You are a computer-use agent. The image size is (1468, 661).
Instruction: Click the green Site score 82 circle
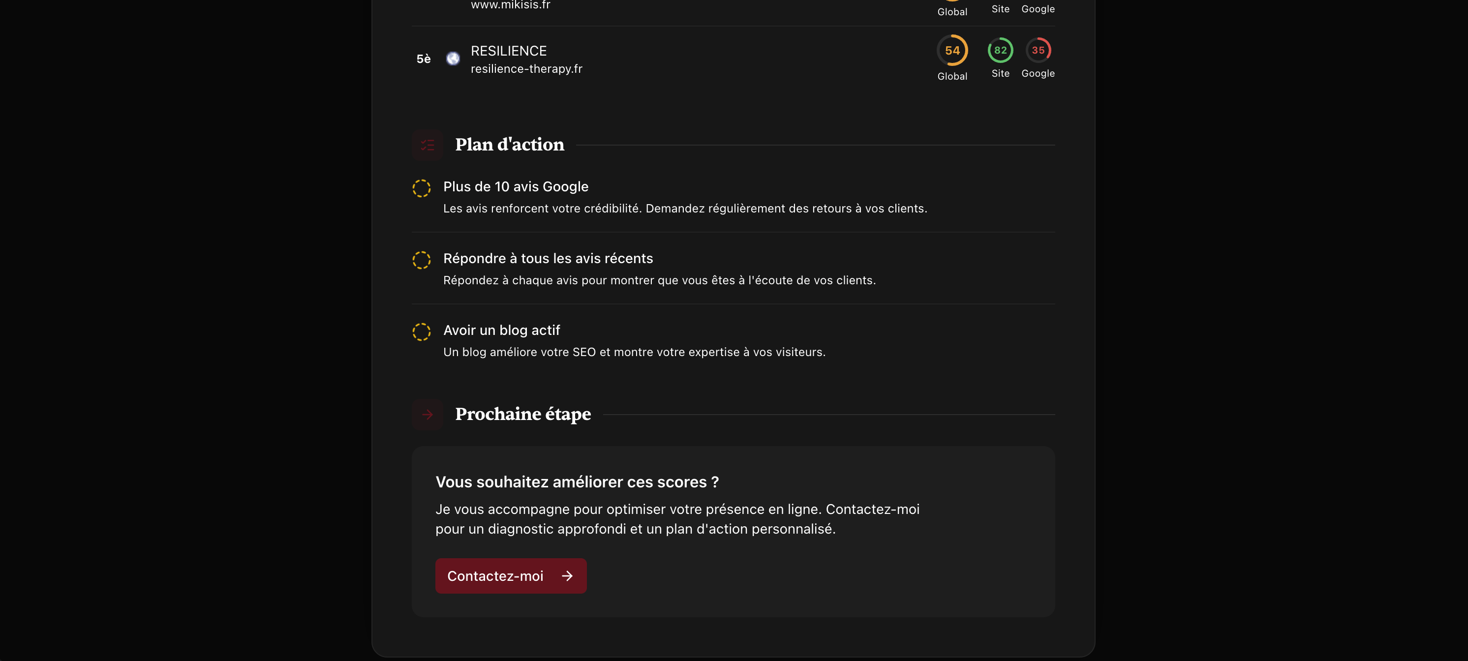pyautogui.click(x=1000, y=50)
